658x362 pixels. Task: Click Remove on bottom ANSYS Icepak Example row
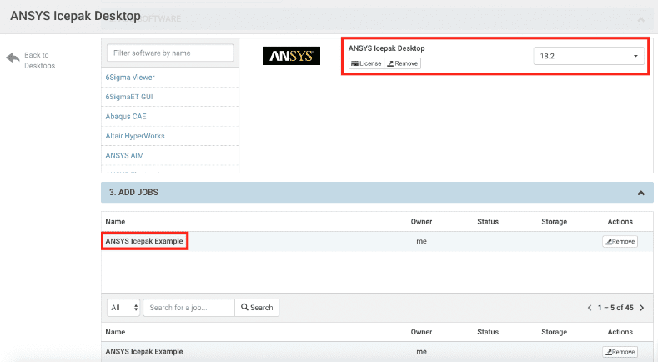pyautogui.click(x=620, y=352)
